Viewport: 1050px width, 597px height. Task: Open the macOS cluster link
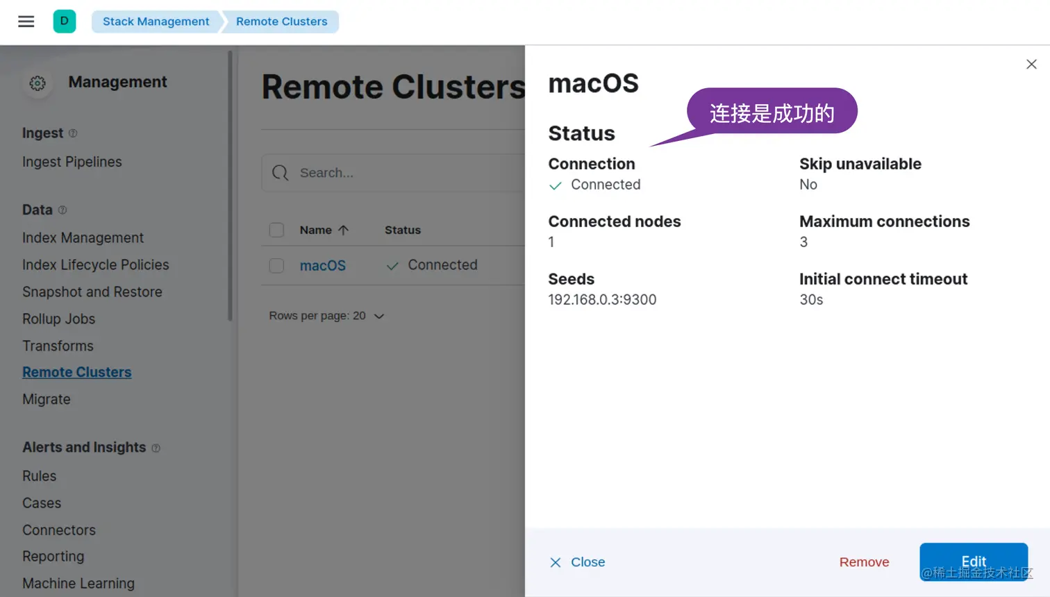click(323, 265)
